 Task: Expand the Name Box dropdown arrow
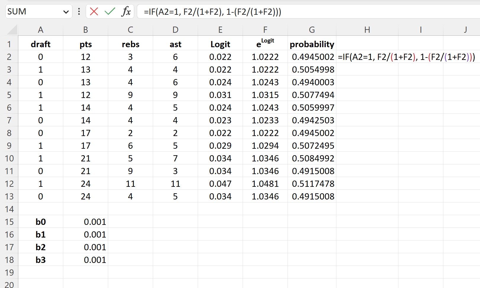click(x=66, y=12)
